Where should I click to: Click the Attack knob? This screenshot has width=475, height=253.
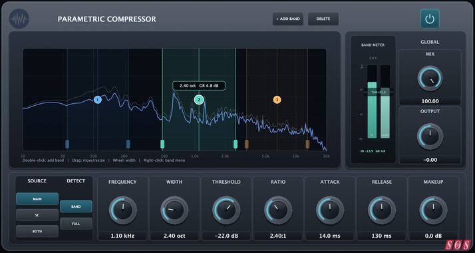[330, 210]
